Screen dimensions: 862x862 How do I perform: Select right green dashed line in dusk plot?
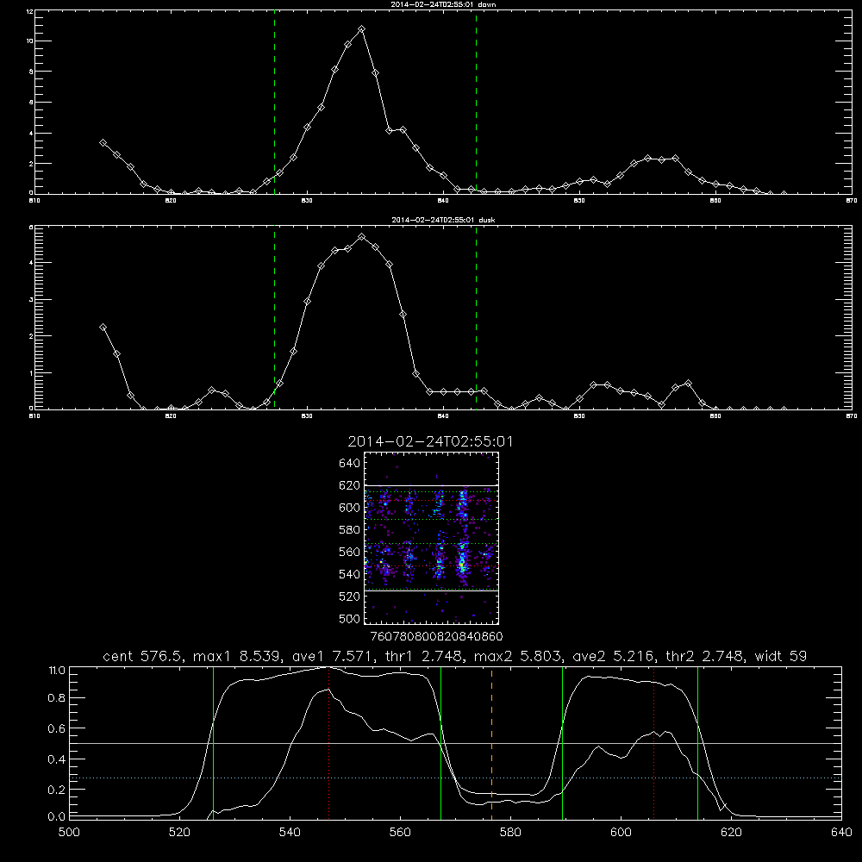pos(476,317)
